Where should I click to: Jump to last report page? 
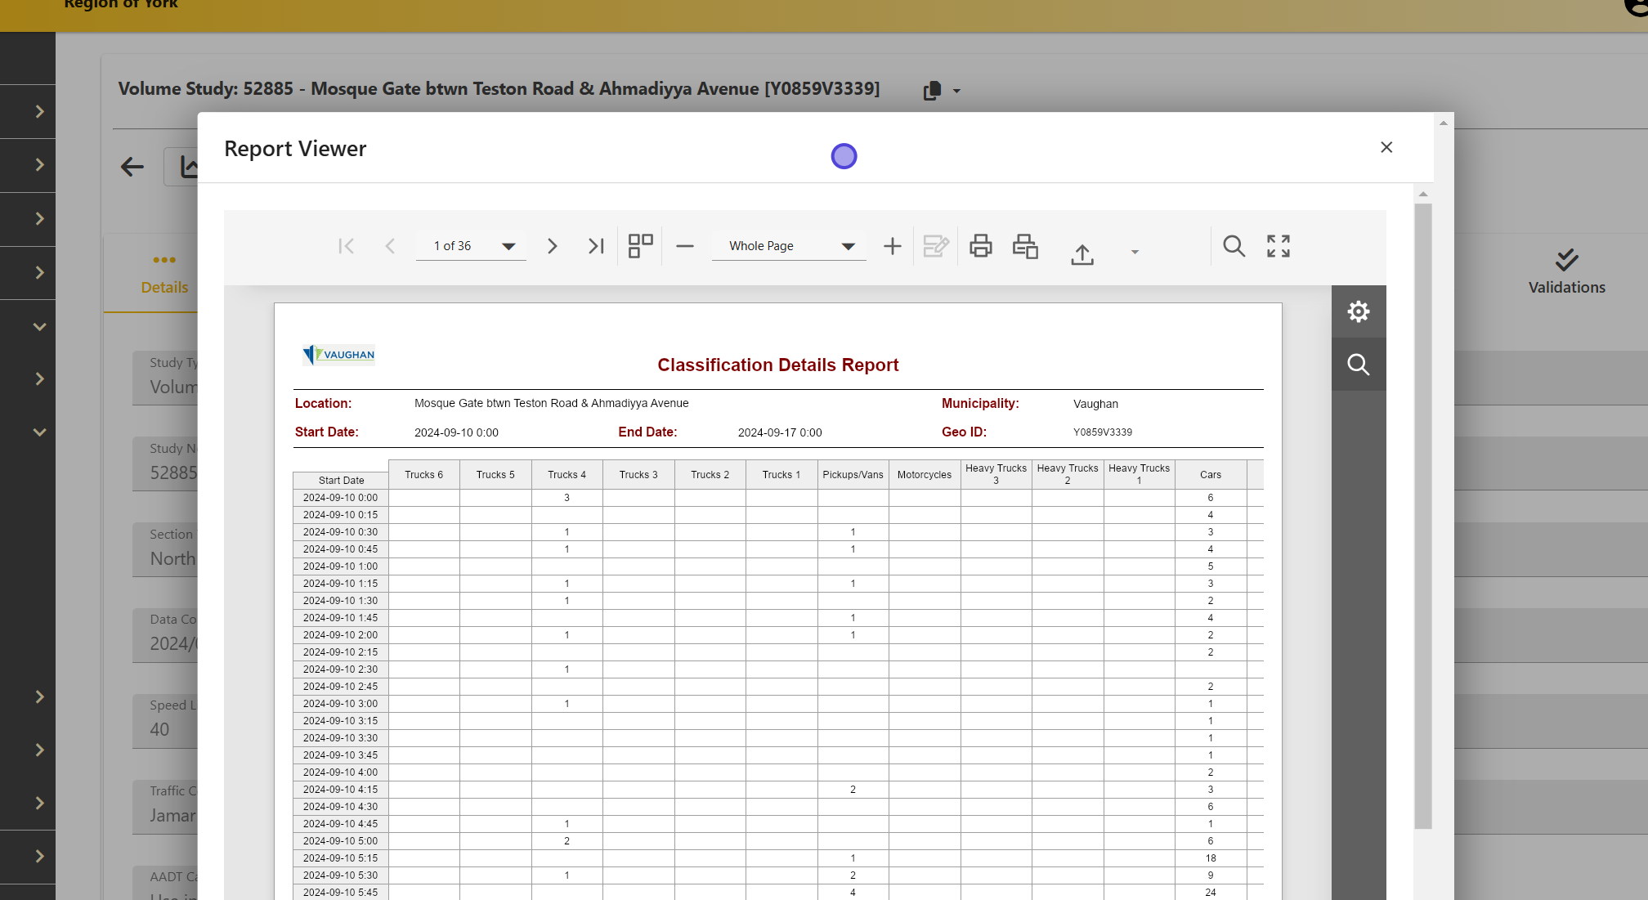pos(596,246)
